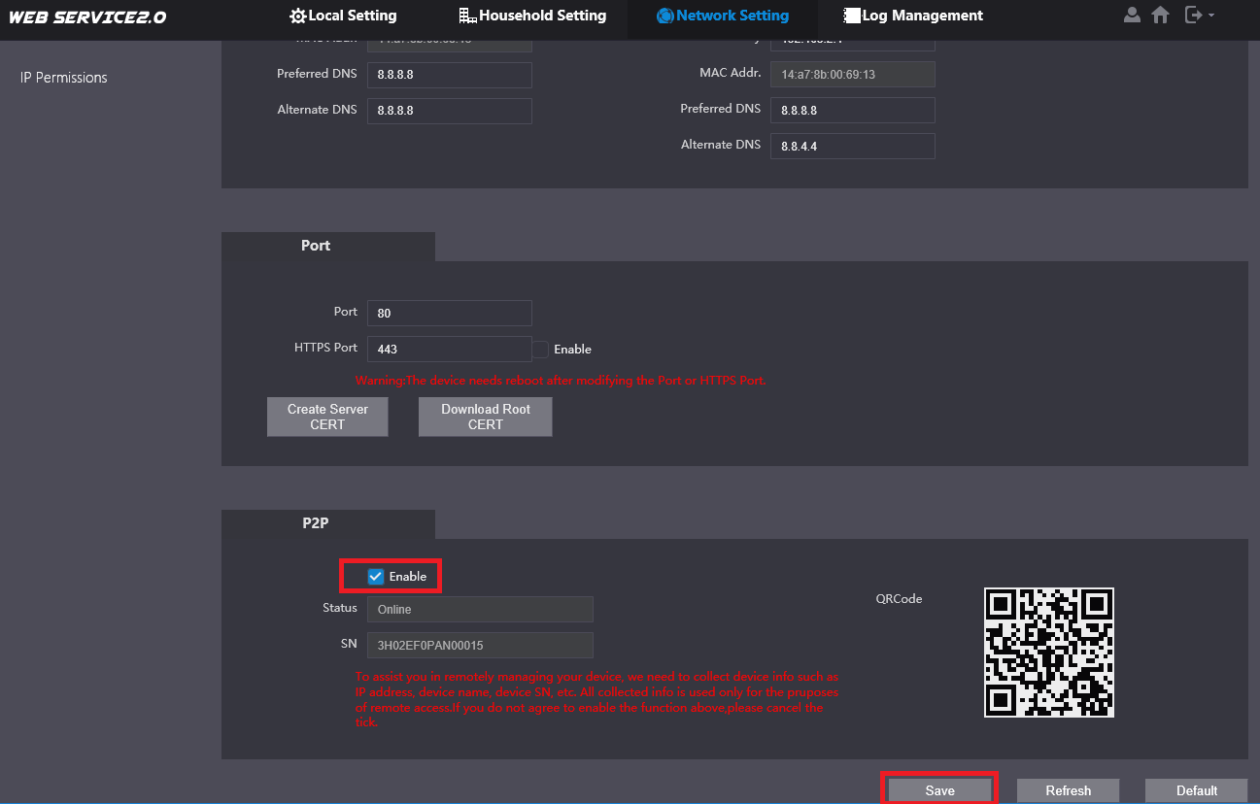1260x804 pixels.
Task: Click Download Root CERT button
Action: tap(485, 417)
